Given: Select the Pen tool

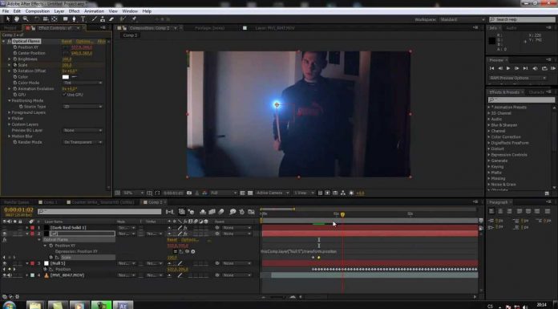Looking at the screenshot, I should coord(74,19).
